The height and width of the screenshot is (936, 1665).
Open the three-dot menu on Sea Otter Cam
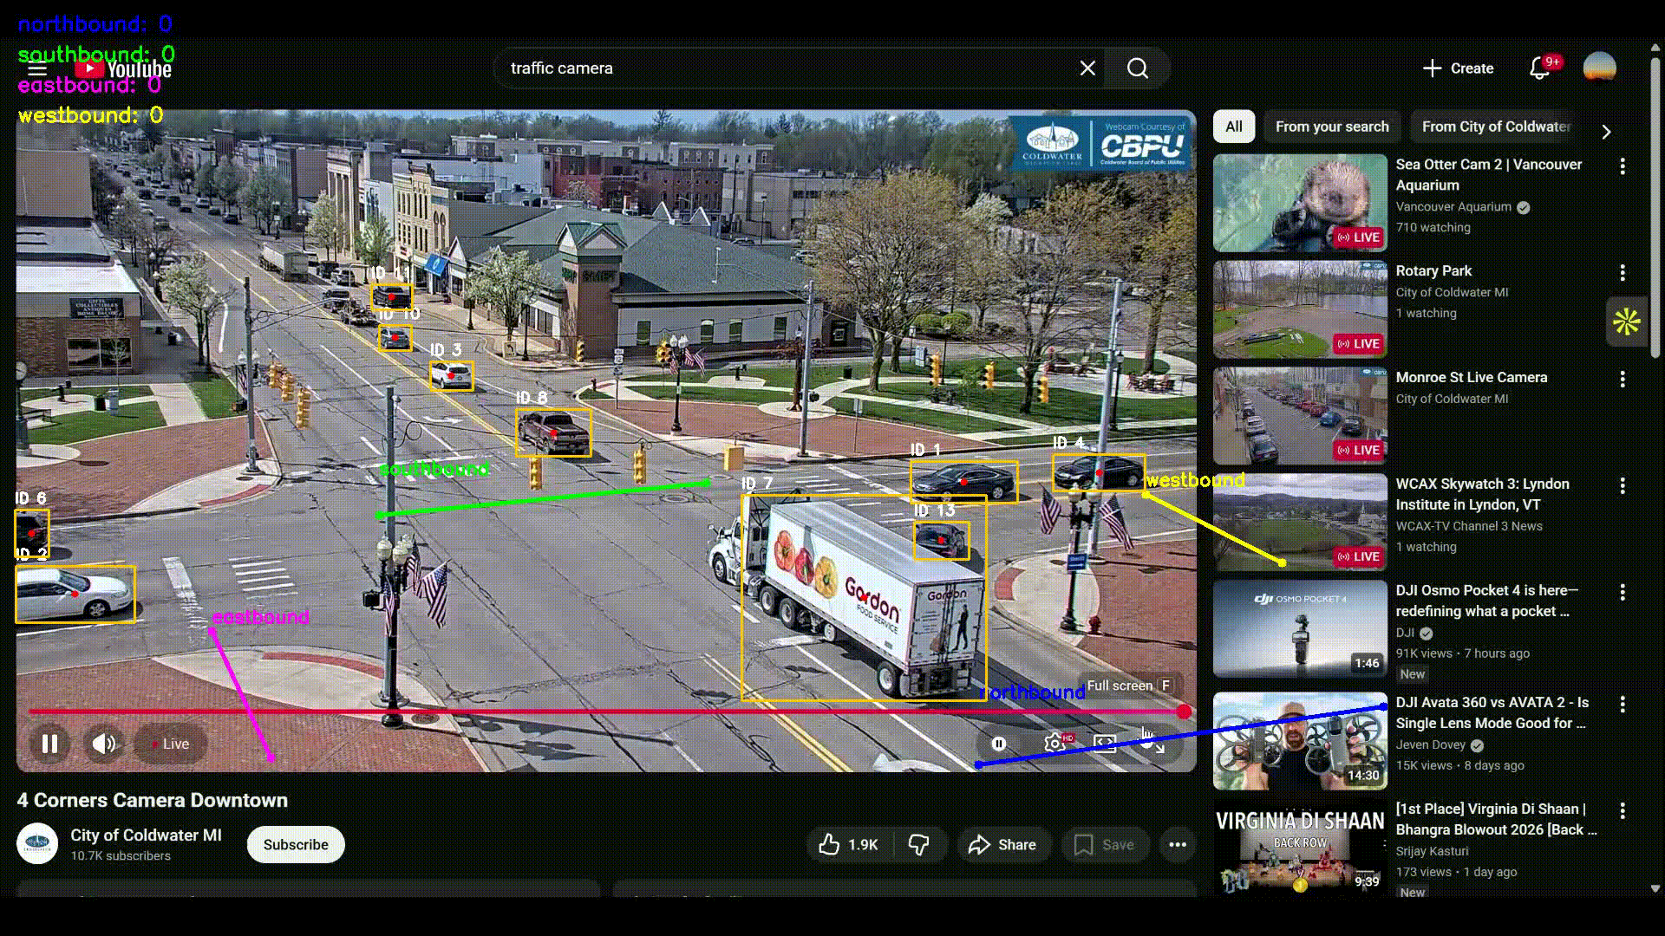[x=1622, y=166]
